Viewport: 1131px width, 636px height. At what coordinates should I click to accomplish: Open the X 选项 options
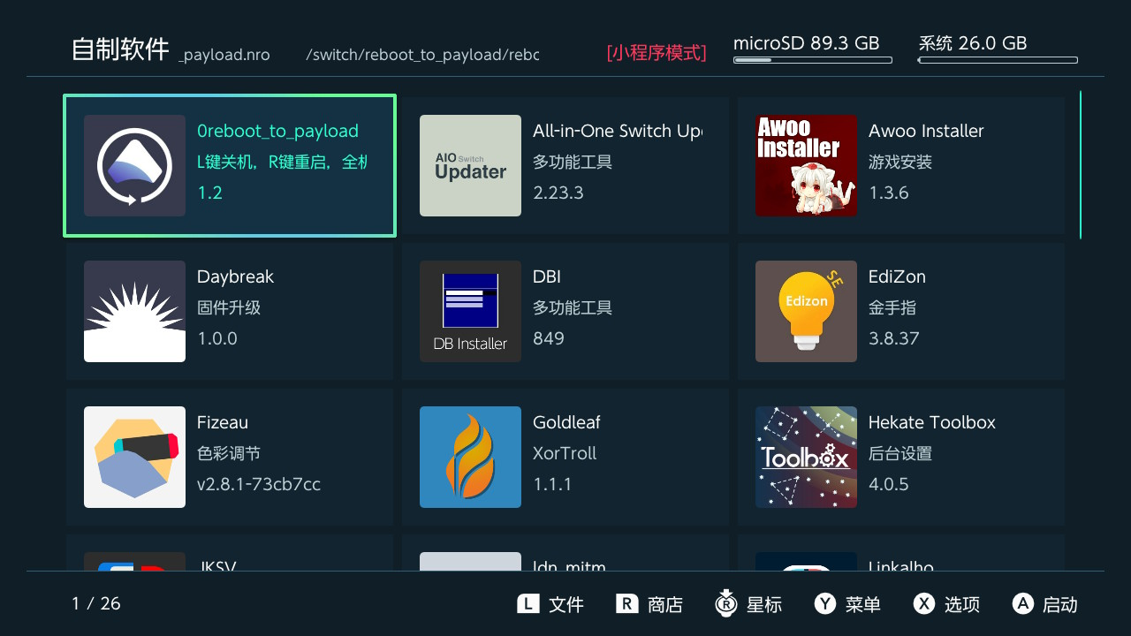click(x=946, y=604)
